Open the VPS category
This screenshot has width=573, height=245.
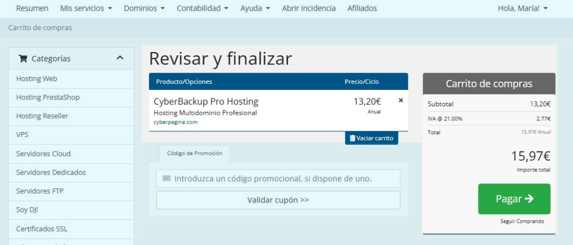click(71, 135)
